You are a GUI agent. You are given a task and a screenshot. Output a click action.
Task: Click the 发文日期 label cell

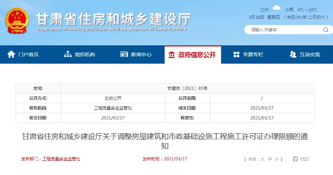[38, 118]
